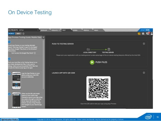
Task: Click info icon in Launch App With QR Code panel
Action: [x=144, y=73]
